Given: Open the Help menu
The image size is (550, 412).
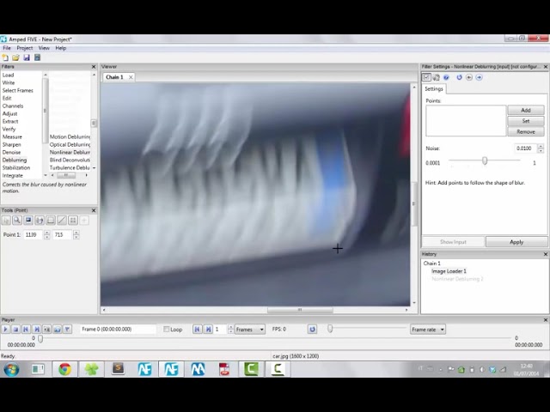Looking at the screenshot, I should (61, 48).
